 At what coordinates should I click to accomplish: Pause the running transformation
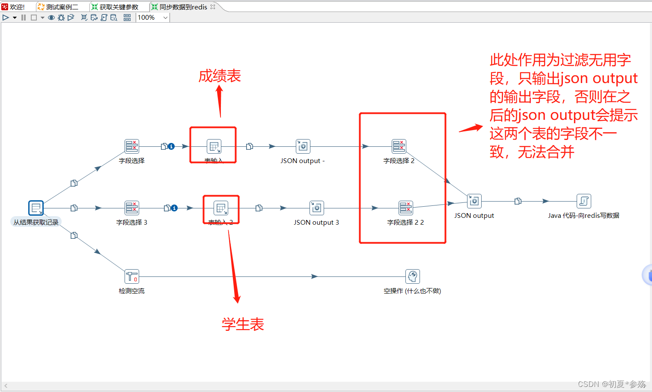tap(24, 18)
